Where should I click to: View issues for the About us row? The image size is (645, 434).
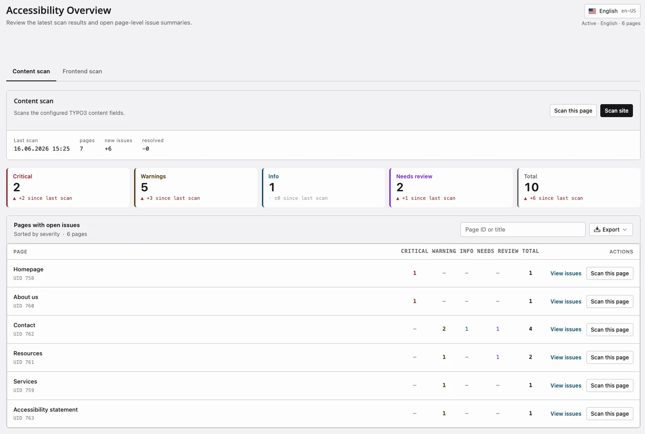pyautogui.click(x=566, y=302)
